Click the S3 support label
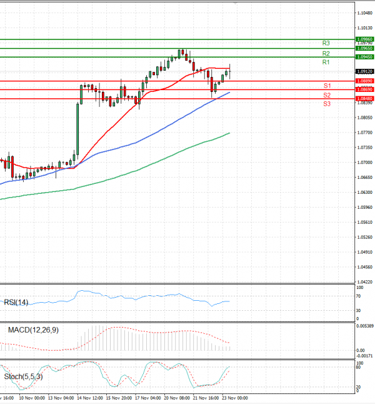 pos(327,104)
